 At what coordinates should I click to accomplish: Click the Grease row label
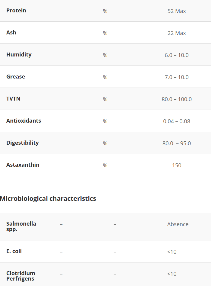click(16, 77)
